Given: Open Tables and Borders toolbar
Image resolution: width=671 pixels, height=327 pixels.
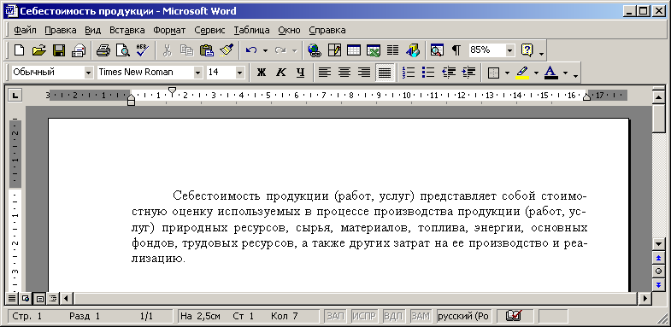Looking at the screenshot, I should pyautogui.click(x=334, y=50).
